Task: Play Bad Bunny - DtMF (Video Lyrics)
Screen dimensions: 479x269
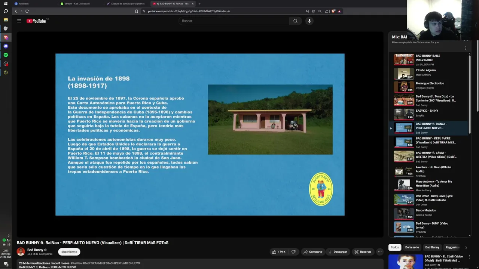Action: (428, 227)
